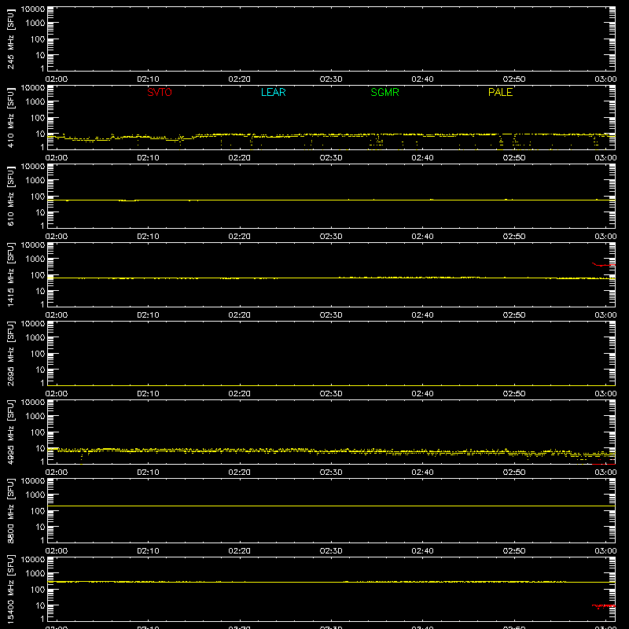
Task: Click 02:40 time label below 610 MHz panel
Action: click(422, 237)
